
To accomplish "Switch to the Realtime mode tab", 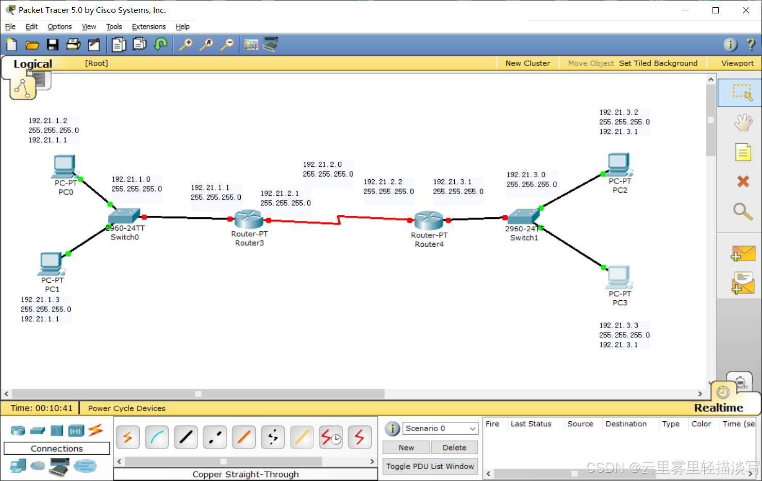I will (719, 408).
